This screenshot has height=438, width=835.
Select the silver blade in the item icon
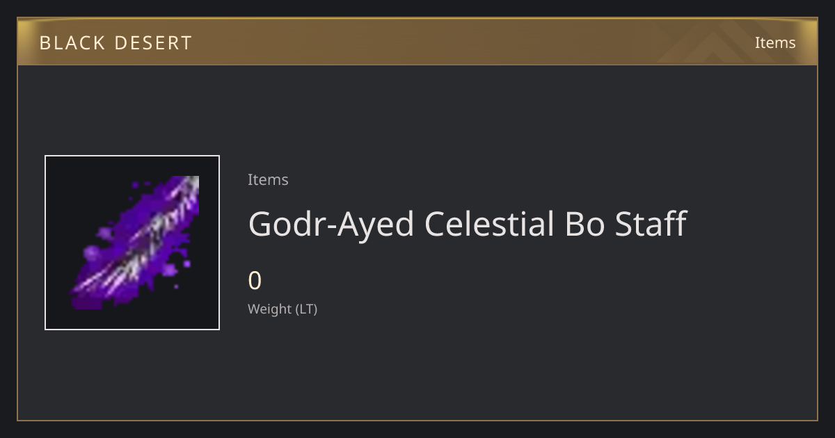click(x=150, y=238)
